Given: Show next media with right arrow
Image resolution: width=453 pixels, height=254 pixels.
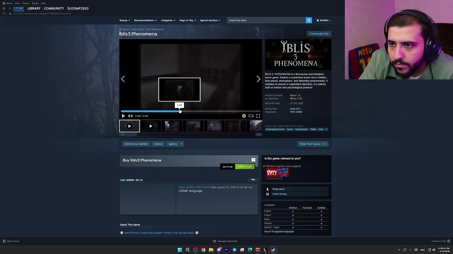Looking at the screenshot, I should pos(258,79).
